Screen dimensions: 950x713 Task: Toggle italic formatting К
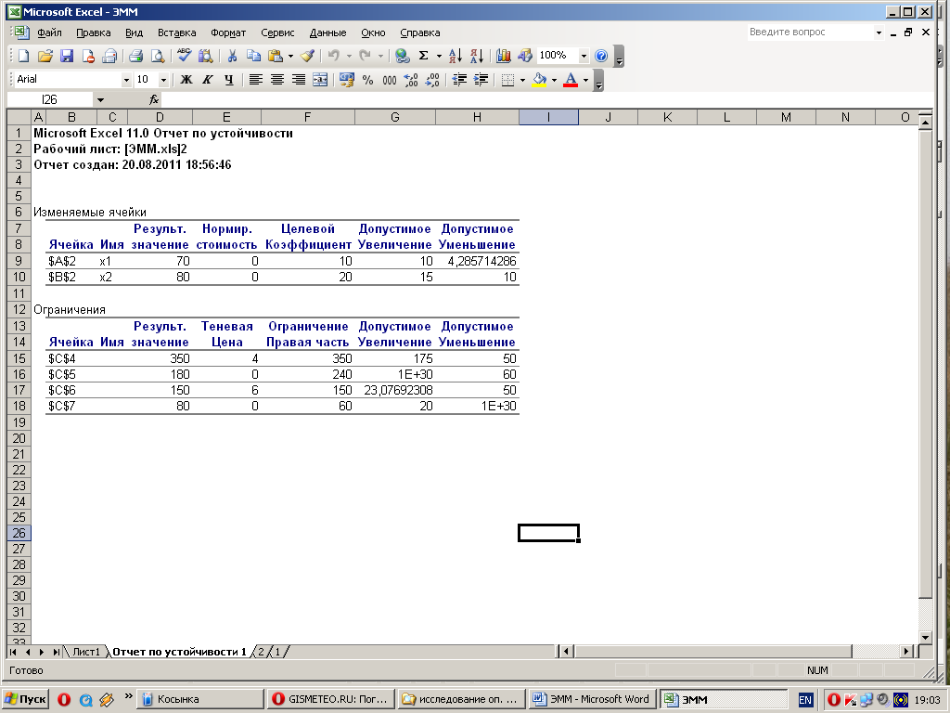pyautogui.click(x=207, y=80)
